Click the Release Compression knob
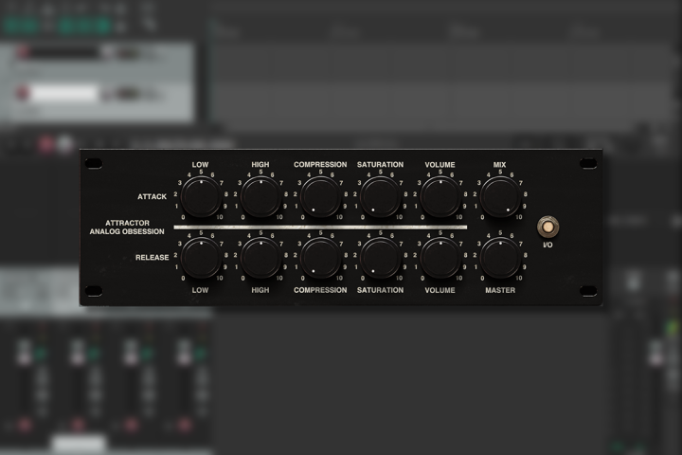This screenshot has height=455, width=682. point(320,258)
